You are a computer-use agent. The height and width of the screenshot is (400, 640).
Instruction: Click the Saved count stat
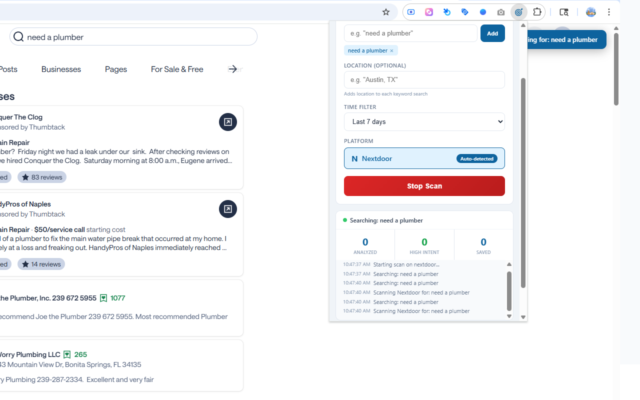point(483,245)
